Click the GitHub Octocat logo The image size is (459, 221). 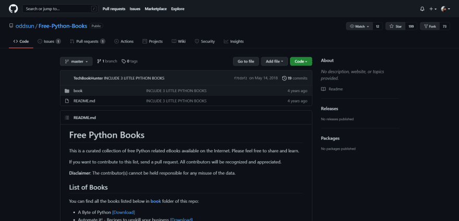[13, 9]
